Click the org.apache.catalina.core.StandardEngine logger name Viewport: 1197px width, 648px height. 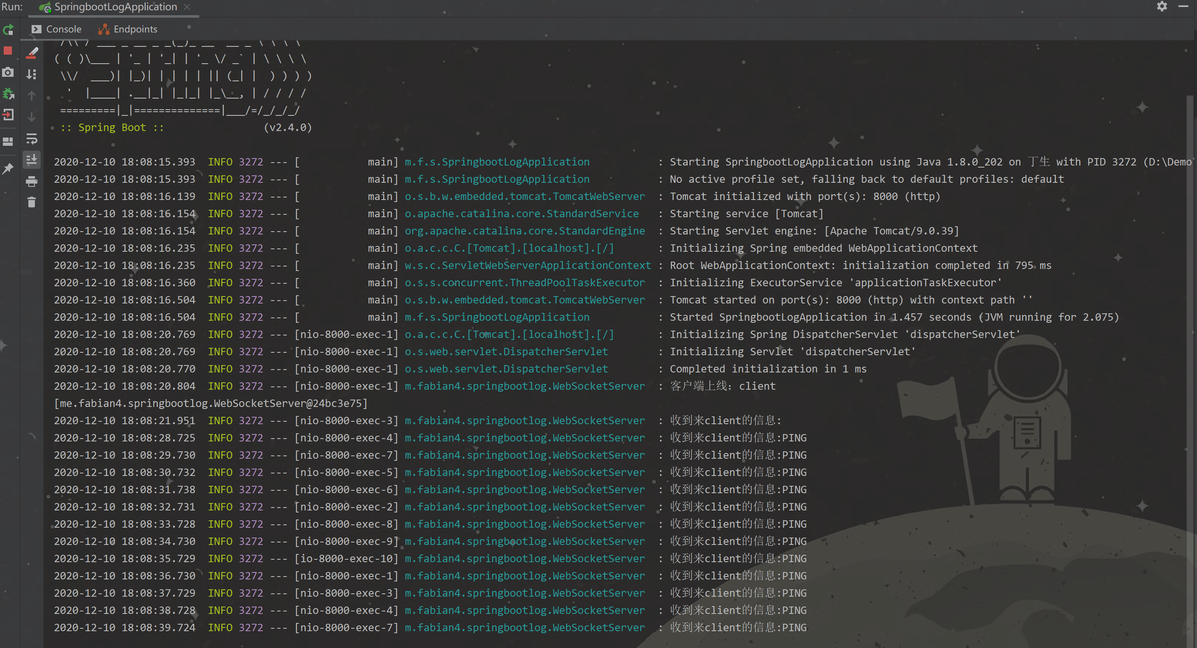(x=525, y=231)
